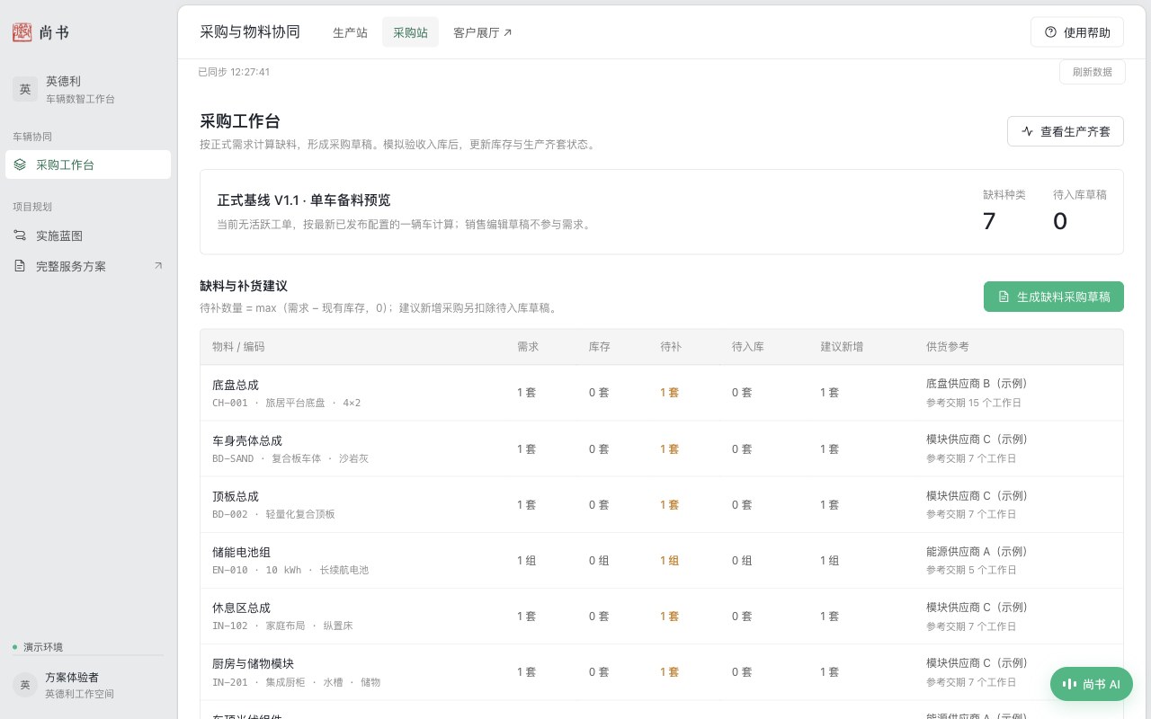The width and height of the screenshot is (1151, 719).
Task: Click the 待入库草稿 count of 0
Action: (x=1060, y=221)
